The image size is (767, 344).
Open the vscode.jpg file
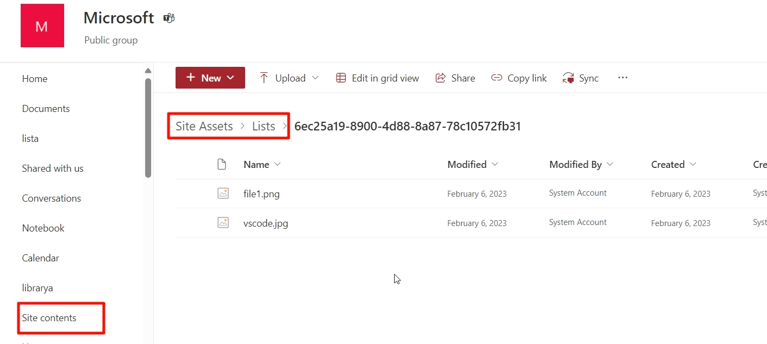(x=266, y=223)
